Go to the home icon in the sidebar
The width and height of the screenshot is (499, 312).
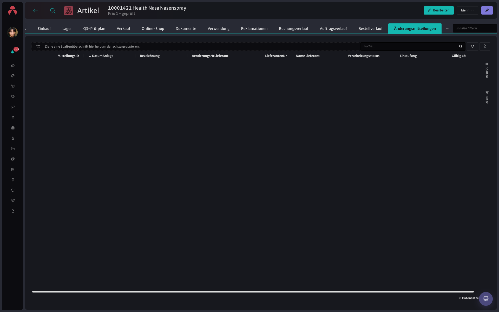13,66
